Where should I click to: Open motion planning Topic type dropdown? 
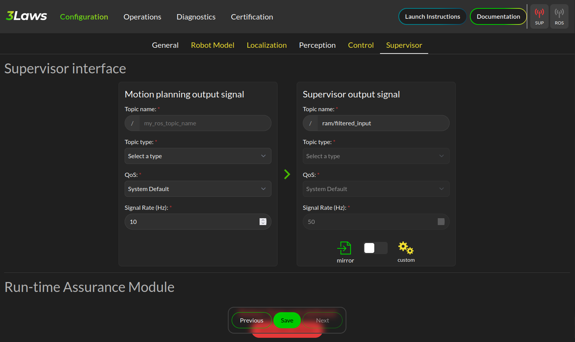[198, 156]
